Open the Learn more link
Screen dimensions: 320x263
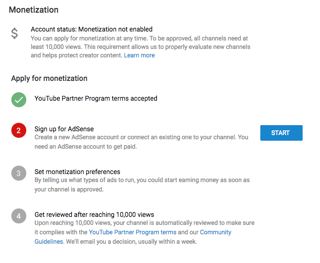(140, 56)
